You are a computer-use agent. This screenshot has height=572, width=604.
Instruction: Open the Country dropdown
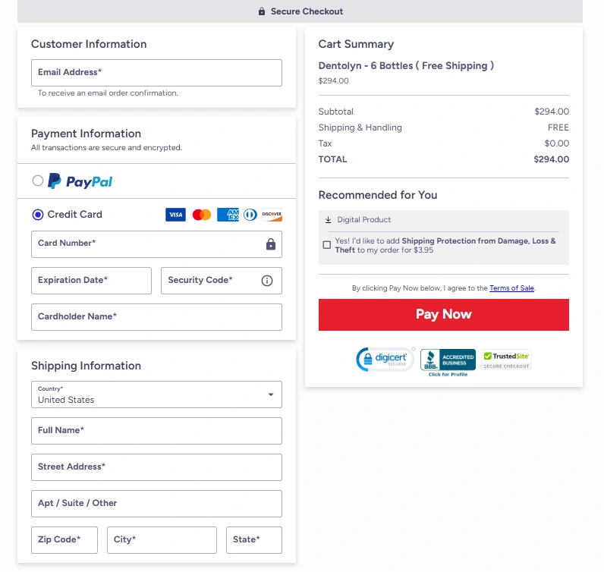156,394
